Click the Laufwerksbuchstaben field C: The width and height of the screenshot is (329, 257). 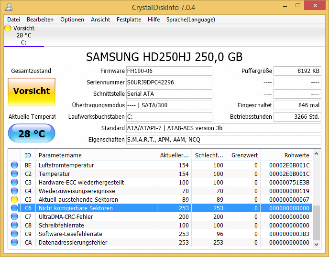[x=169, y=116]
